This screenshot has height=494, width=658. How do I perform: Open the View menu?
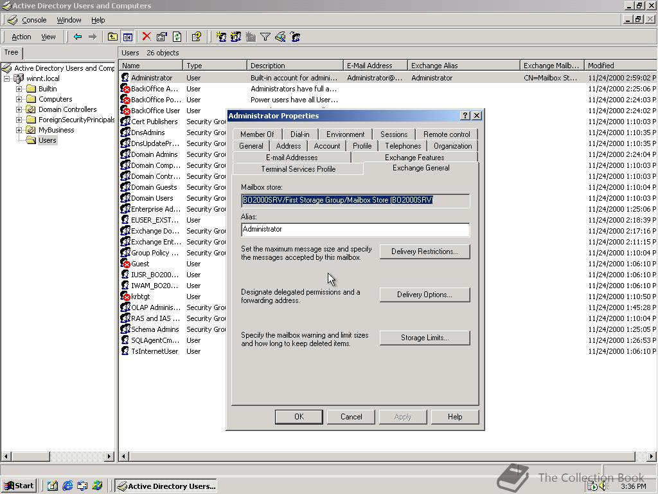coord(48,37)
